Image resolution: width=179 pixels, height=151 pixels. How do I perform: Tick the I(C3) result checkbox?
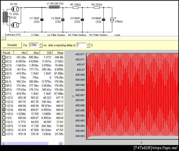click(4, 65)
